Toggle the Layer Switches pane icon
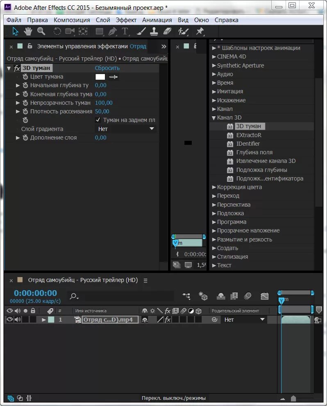The height and width of the screenshot is (406, 327). click(x=11, y=398)
